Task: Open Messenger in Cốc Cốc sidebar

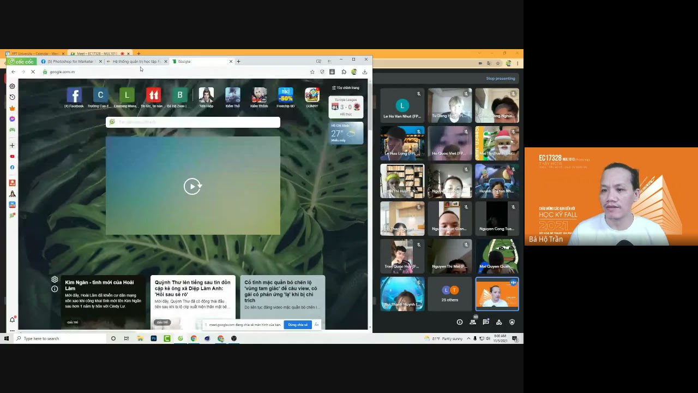Action: pyautogui.click(x=12, y=119)
